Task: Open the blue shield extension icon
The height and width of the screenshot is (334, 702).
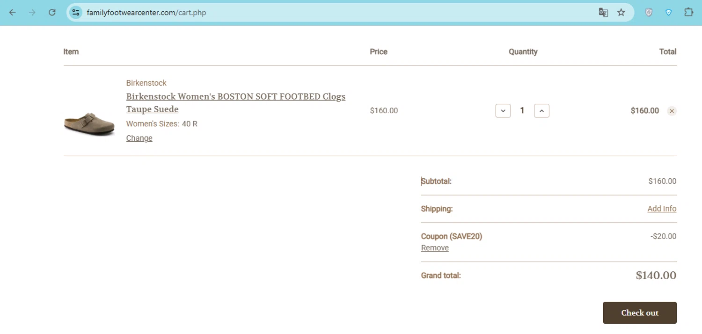Action: [669, 13]
